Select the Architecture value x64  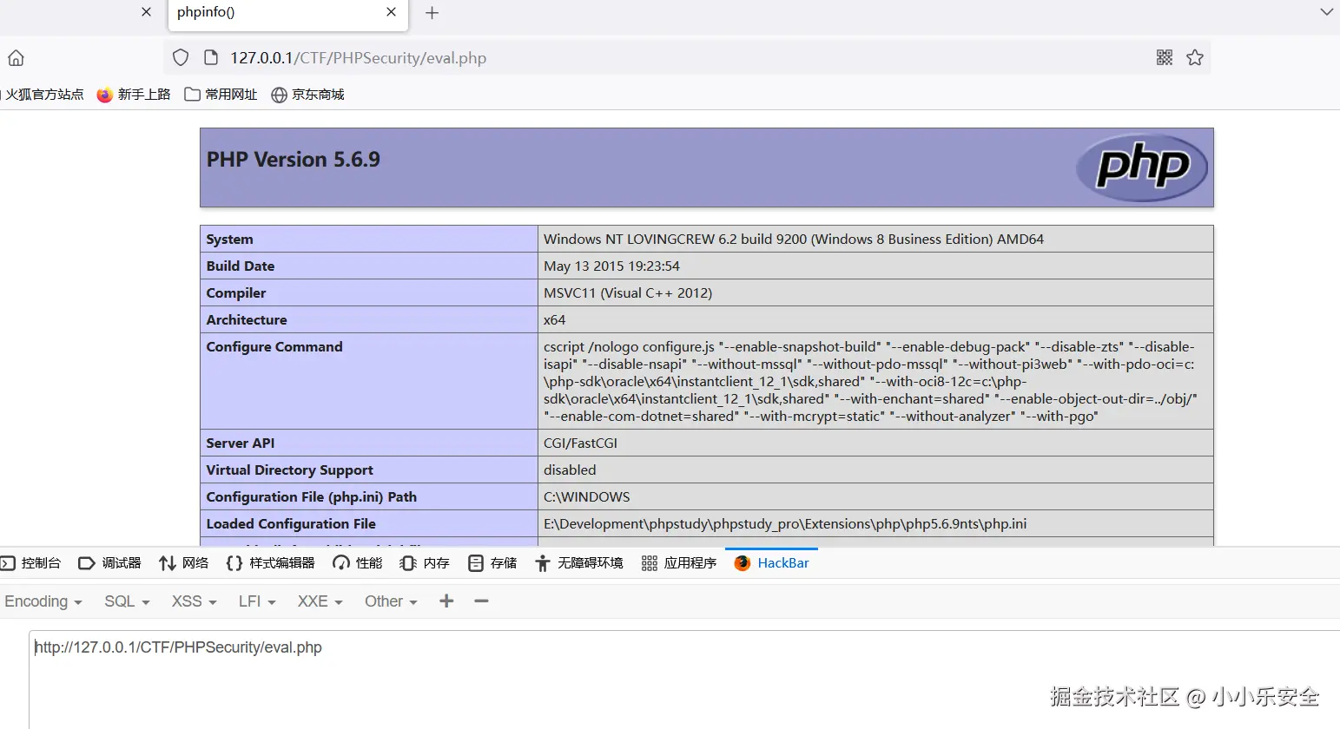click(554, 320)
